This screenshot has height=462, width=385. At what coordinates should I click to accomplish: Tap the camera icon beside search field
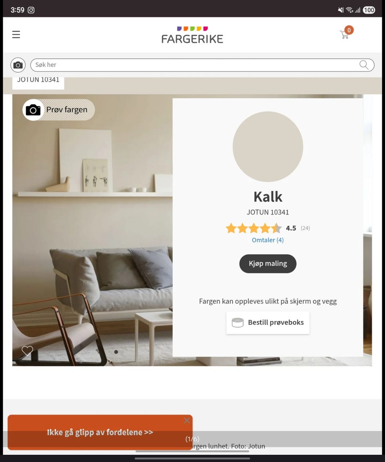click(x=18, y=65)
